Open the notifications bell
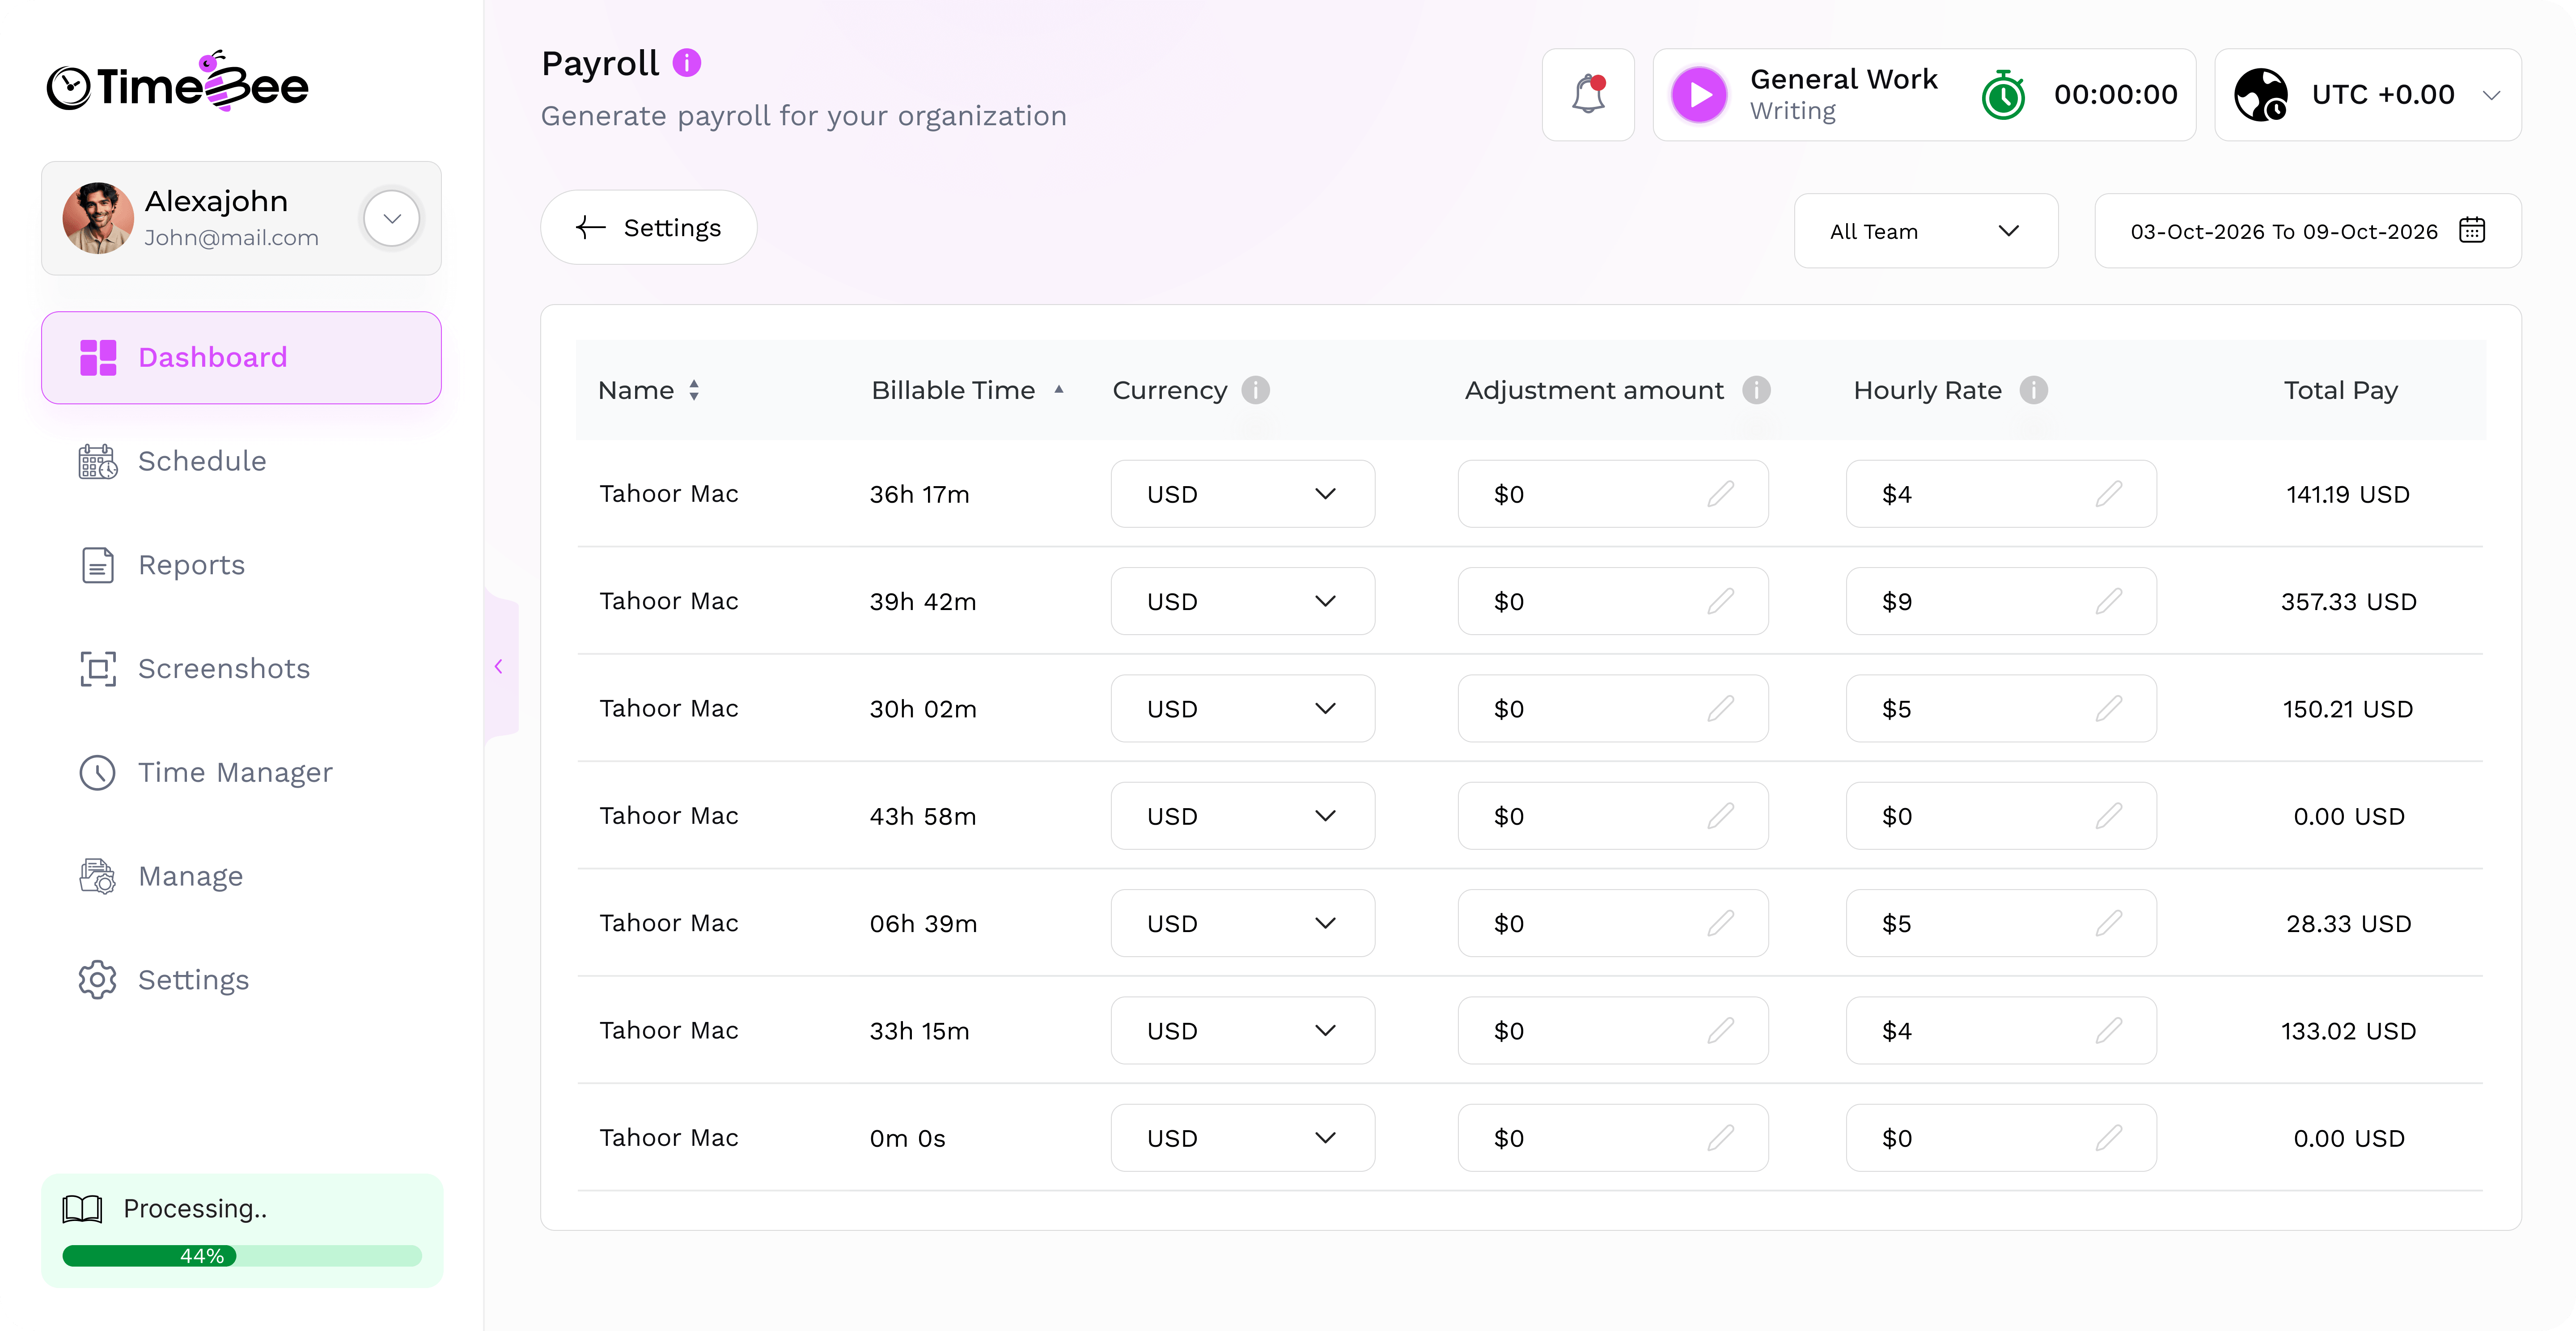Viewport: 2576px width, 1331px height. tap(1588, 95)
